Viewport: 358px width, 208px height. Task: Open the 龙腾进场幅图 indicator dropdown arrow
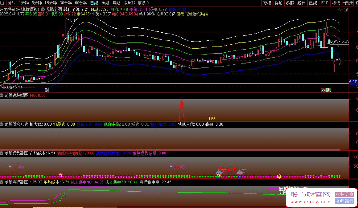tap(2, 96)
